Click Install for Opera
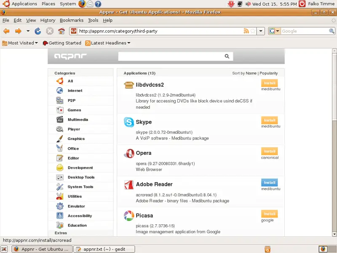Screen dimensions: 337x253 click(270, 151)
